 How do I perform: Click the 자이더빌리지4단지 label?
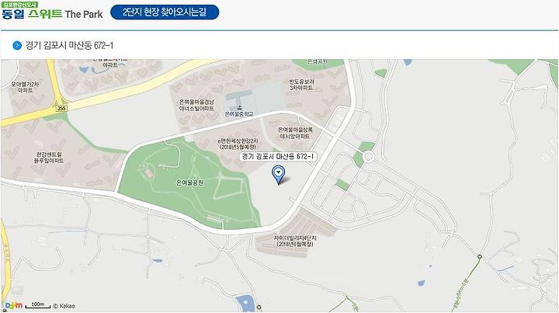(x=295, y=241)
